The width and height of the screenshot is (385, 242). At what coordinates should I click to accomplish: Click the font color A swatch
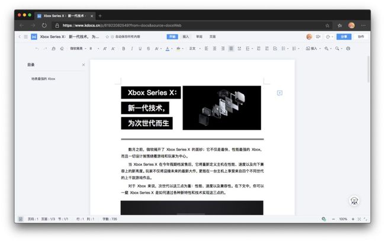tap(168, 48)
